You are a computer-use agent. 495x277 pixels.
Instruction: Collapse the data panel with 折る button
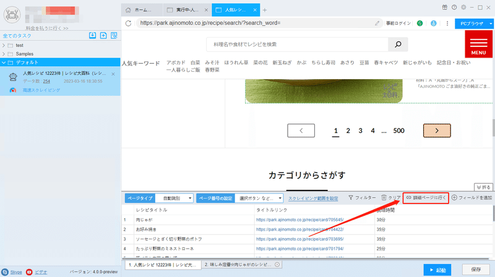tap(483, 187)
